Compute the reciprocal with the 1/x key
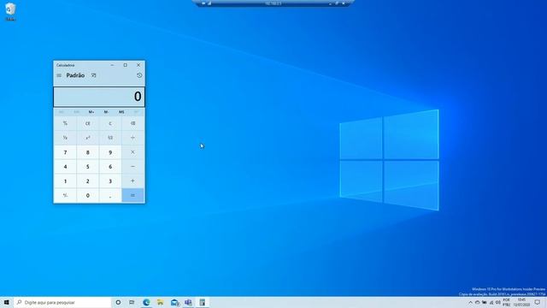 click(65, 138)
